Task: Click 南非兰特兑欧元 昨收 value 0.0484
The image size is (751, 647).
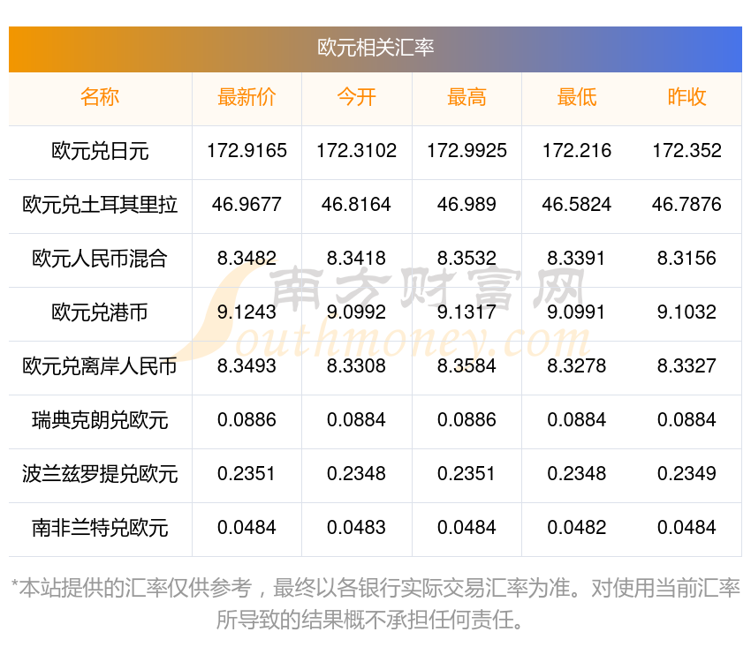Action: pyautogui.click(x=687, y=528)
